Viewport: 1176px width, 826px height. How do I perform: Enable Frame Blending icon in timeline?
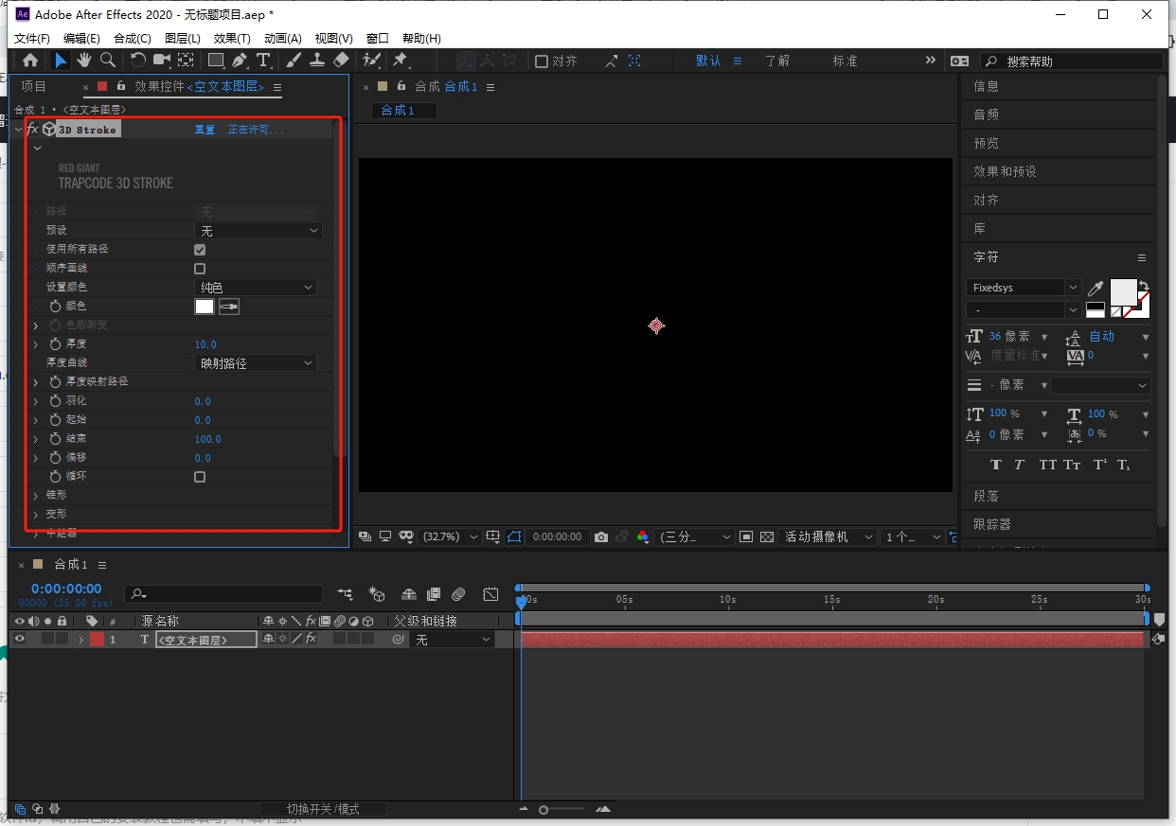tap(434, 594)
